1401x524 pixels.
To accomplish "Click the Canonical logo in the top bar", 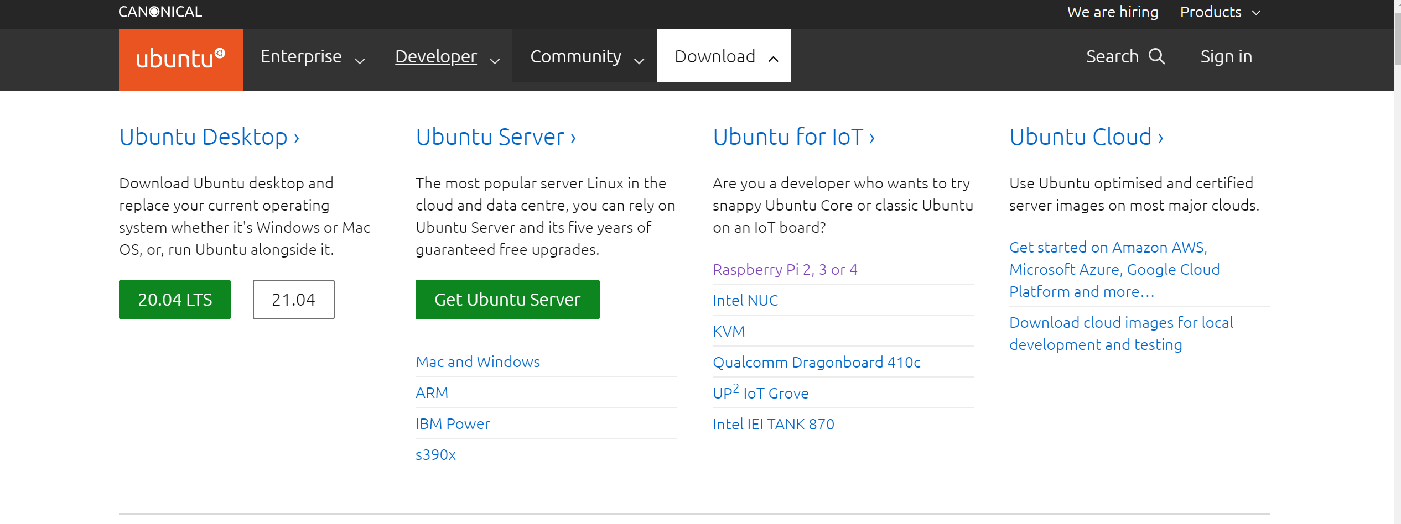I will pyautogui.click(x=160, y=12).
